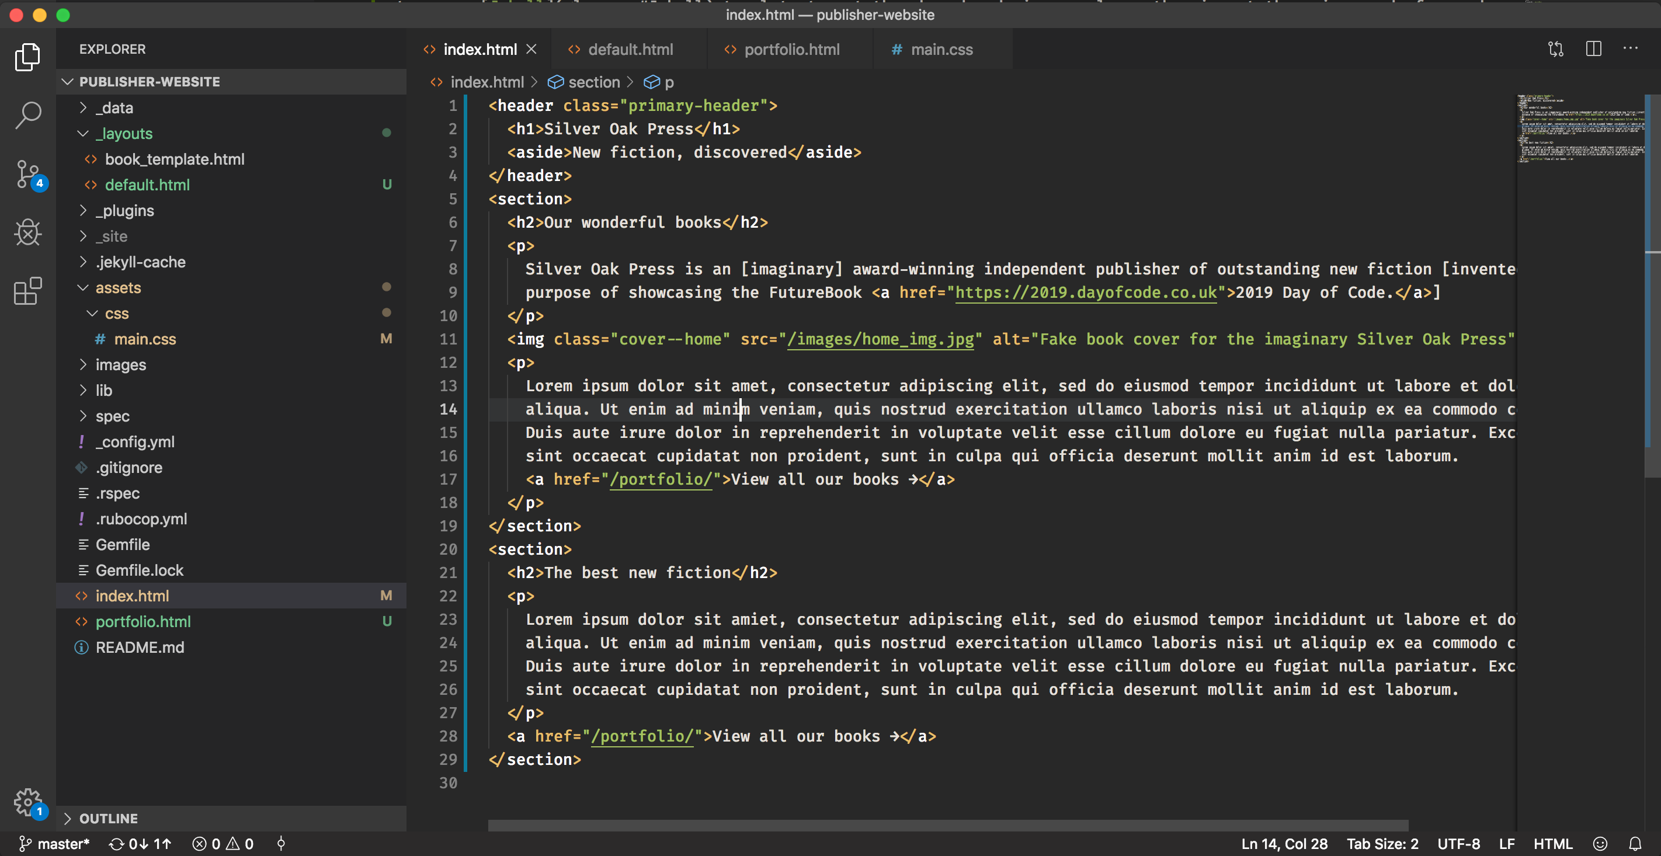1661x856 pixels.
Task: Click the minimap code preview
Action: (x=1580, y=129)
